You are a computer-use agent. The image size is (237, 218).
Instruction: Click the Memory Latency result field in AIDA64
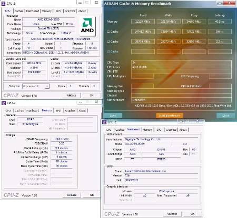(x=220, y=22)
